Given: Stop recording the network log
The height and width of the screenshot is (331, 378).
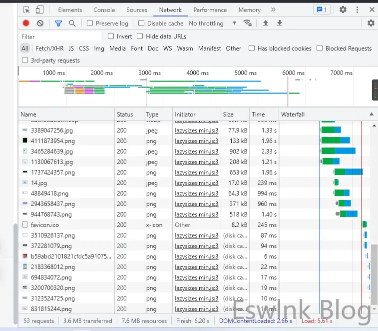Looking at the screenshot, I should click(x=26, y=23).
